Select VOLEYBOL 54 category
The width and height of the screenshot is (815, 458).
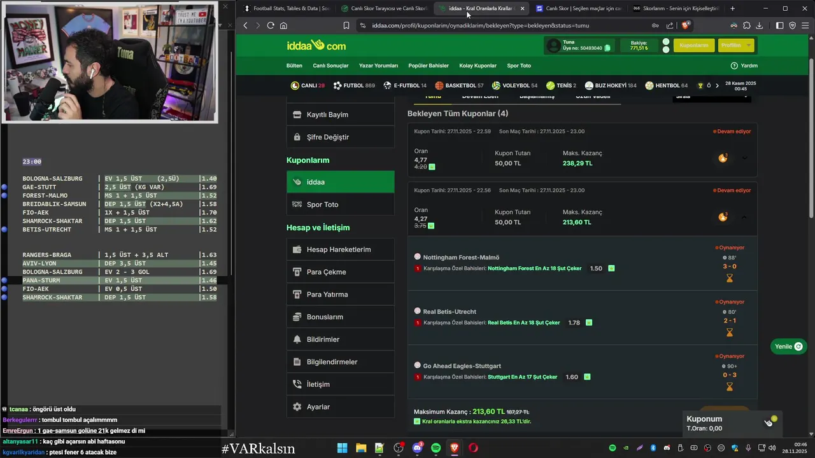pyautogui.click(x=514, y=85)
